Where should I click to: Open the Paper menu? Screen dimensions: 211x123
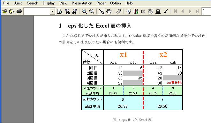point(101,3)
